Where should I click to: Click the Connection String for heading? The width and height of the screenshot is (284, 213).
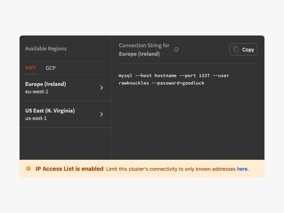point(144,45)
